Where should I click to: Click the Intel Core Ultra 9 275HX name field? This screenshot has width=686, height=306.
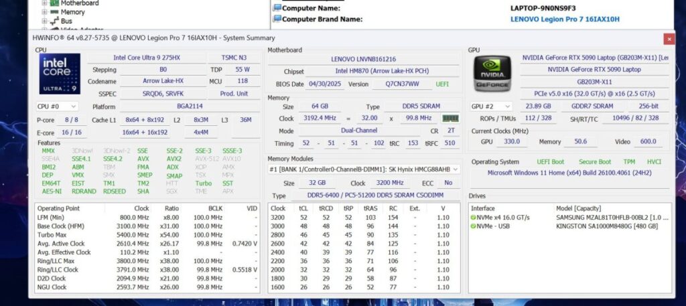point(147,58)
